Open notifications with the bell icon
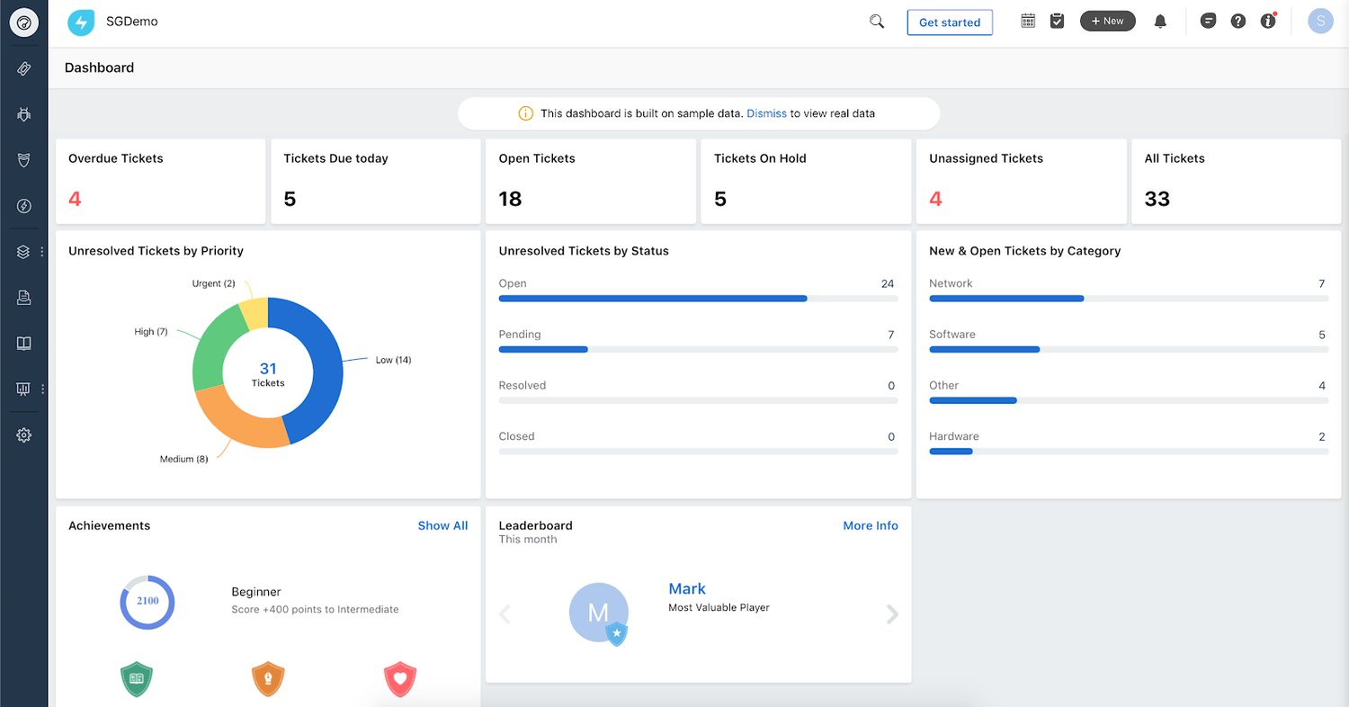 [x=1160, y=20]
